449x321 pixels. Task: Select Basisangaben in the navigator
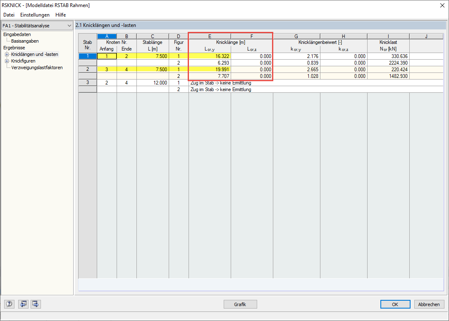[25, 41]
